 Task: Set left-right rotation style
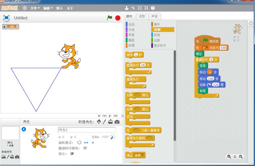pos(86,143)
